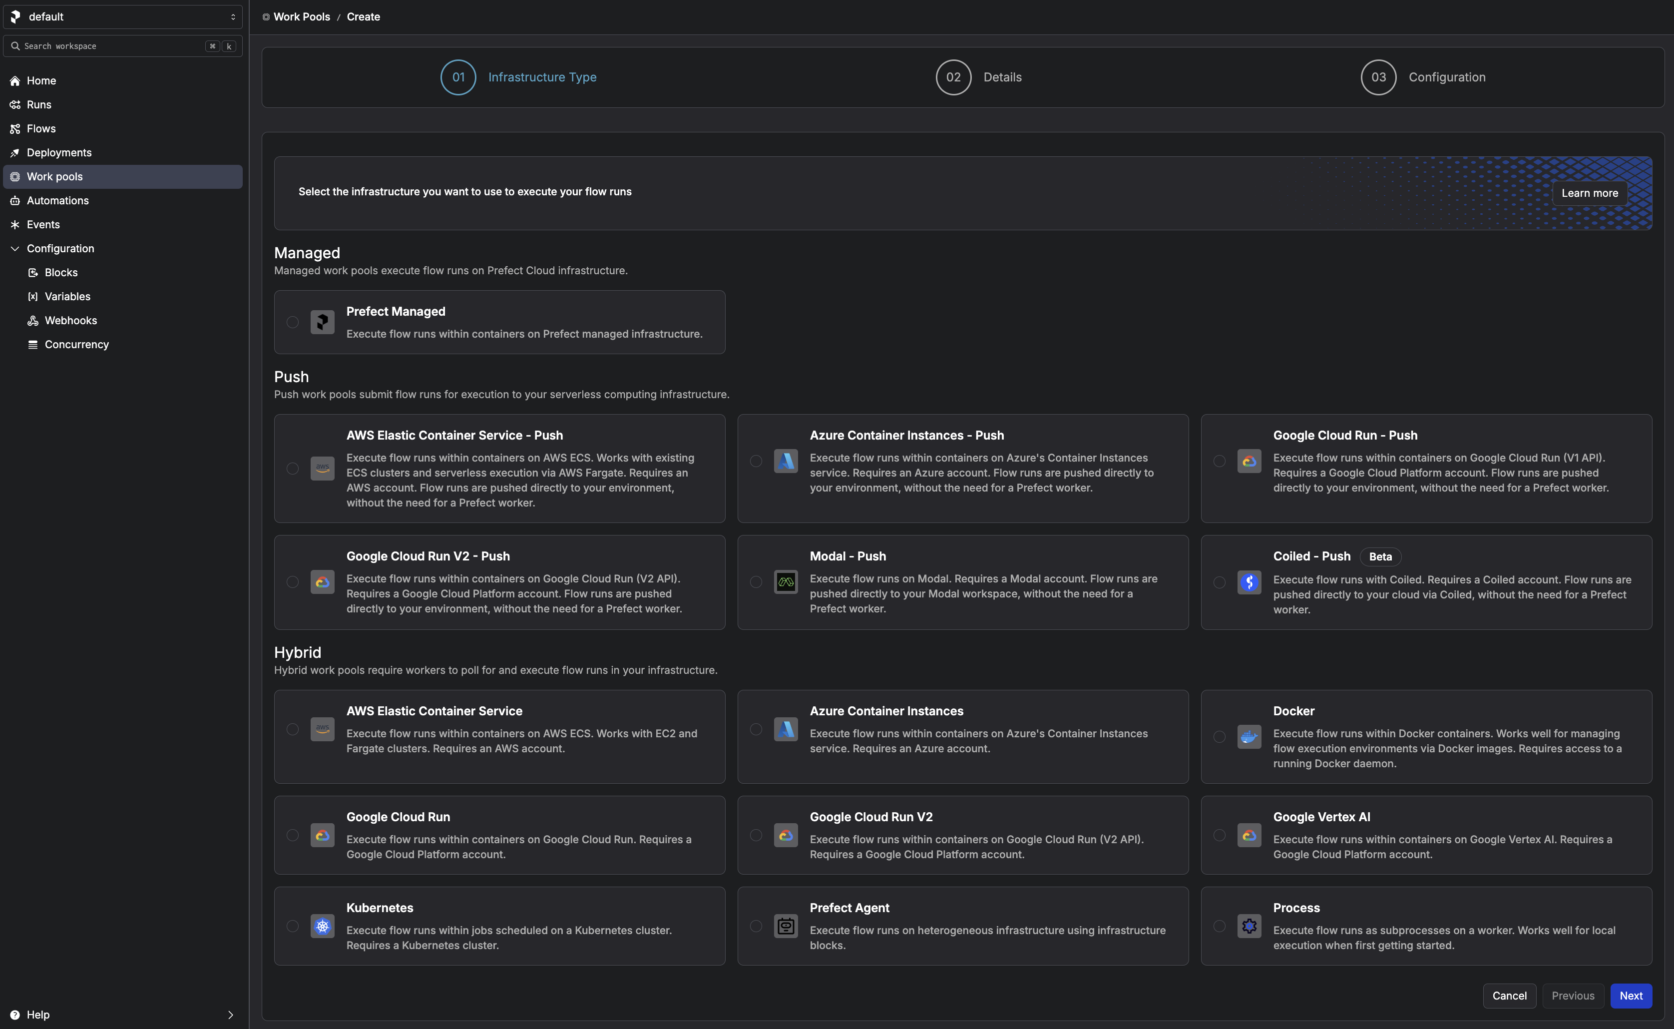Image resolution: width=1674 pixels, height=1029 pixels.
Task: Click the Runs icon in sidebar
Action: [x=15, y=104]
